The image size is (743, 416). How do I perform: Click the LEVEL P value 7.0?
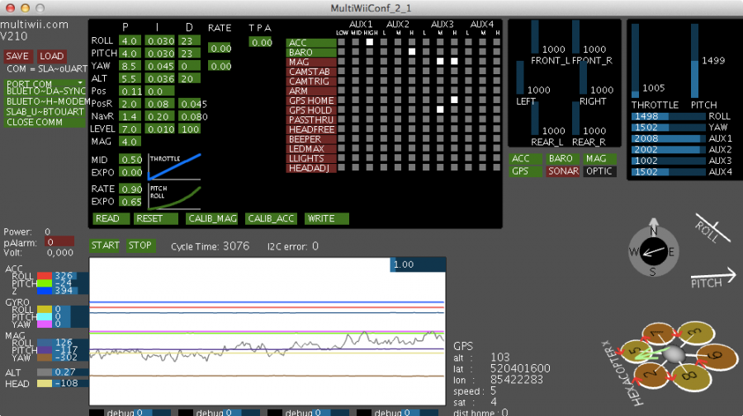(x=130, y=129)
